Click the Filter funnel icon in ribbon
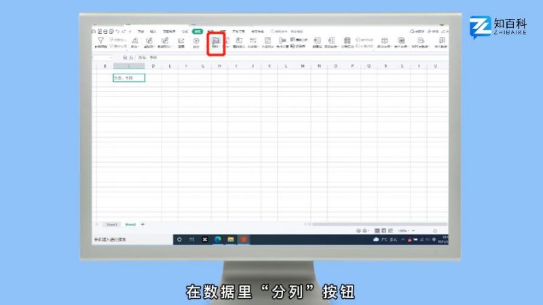 tap(100, 42)
